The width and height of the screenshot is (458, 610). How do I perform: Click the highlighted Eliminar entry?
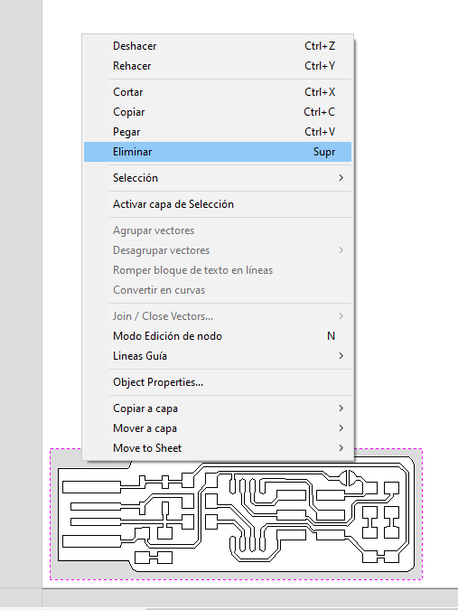(218, 152)
